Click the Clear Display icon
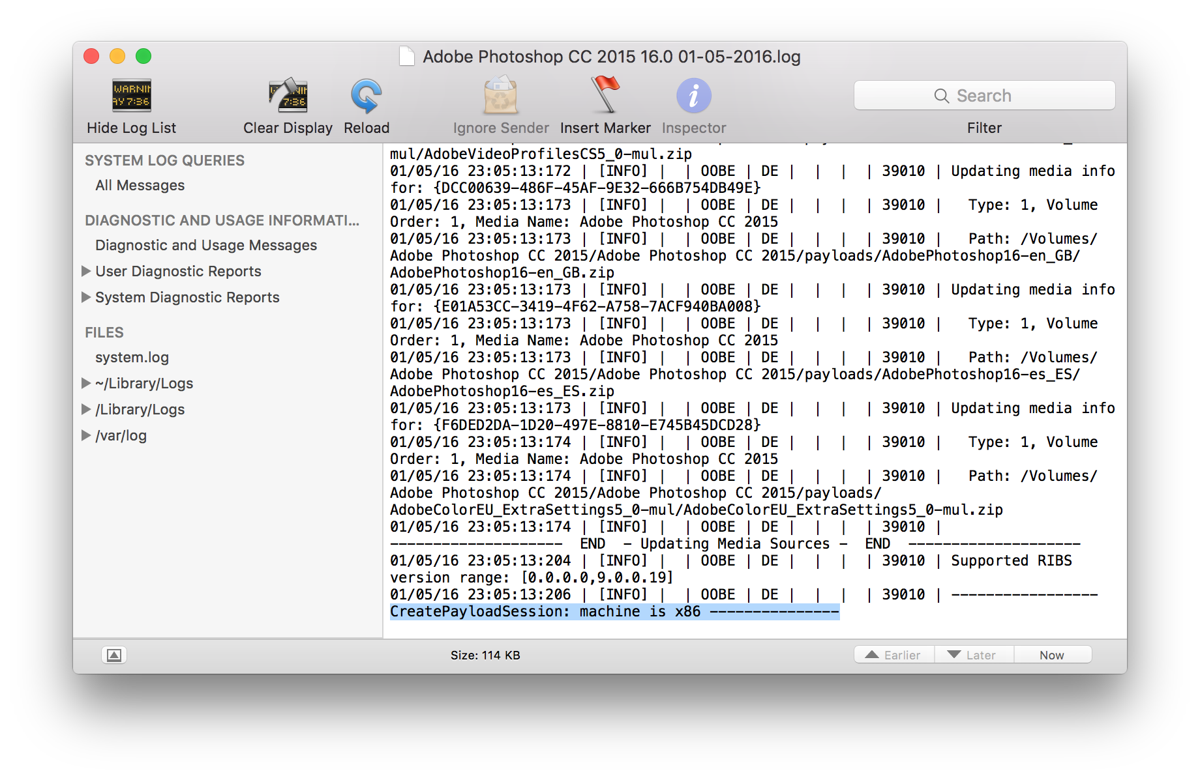 [288, 96]
